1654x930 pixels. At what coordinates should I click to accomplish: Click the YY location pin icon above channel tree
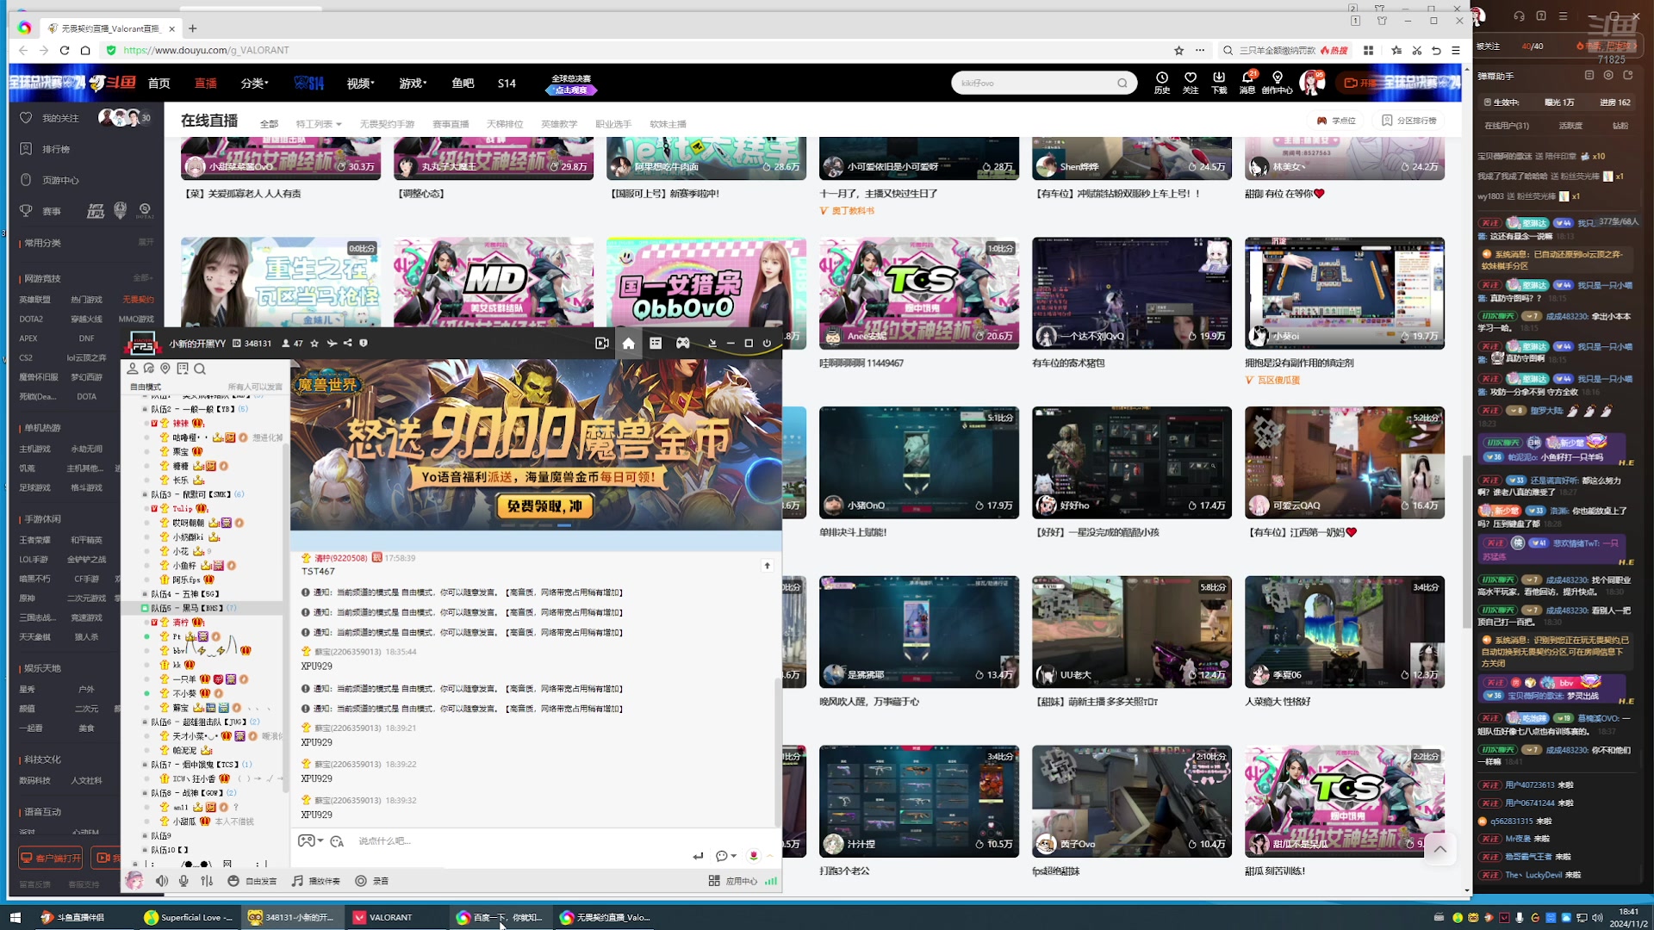[165, 369]
